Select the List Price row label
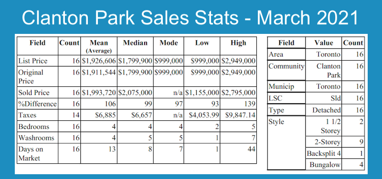Screen dimensions: 382x179 [x=33, y=61]
